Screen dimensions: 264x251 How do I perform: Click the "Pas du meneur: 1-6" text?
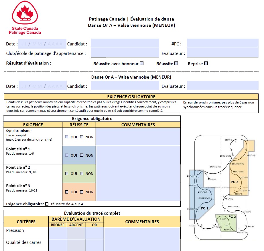(20, 154)
